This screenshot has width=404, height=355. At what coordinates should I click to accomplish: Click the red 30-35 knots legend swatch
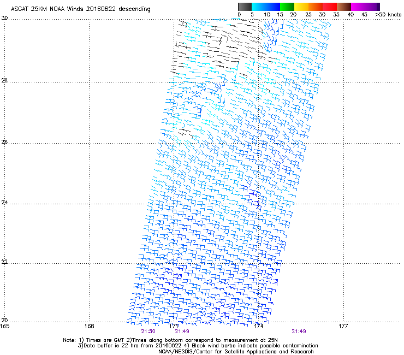coord(330,7)
